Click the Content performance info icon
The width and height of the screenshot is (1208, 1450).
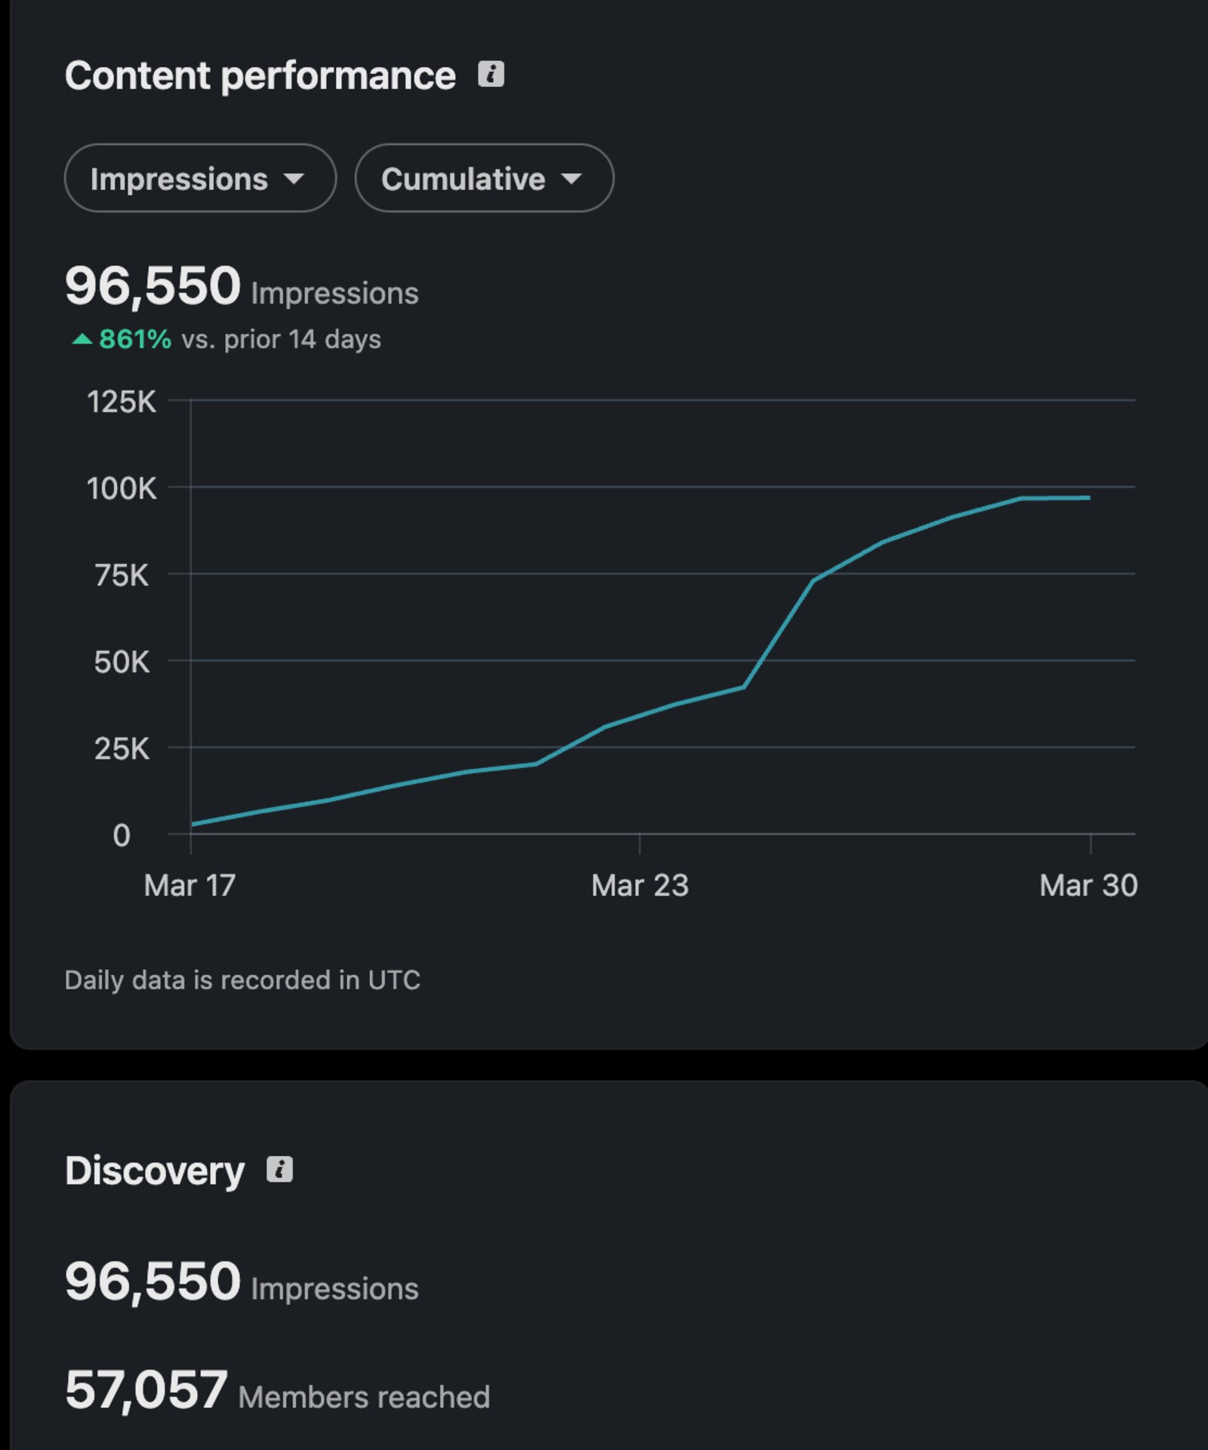coord(491,74)
